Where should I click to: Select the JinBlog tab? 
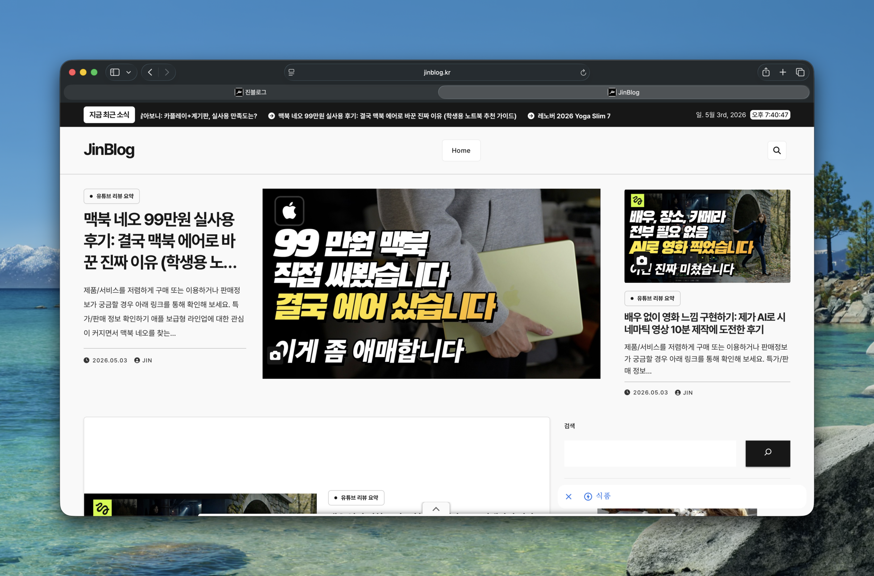623,92
